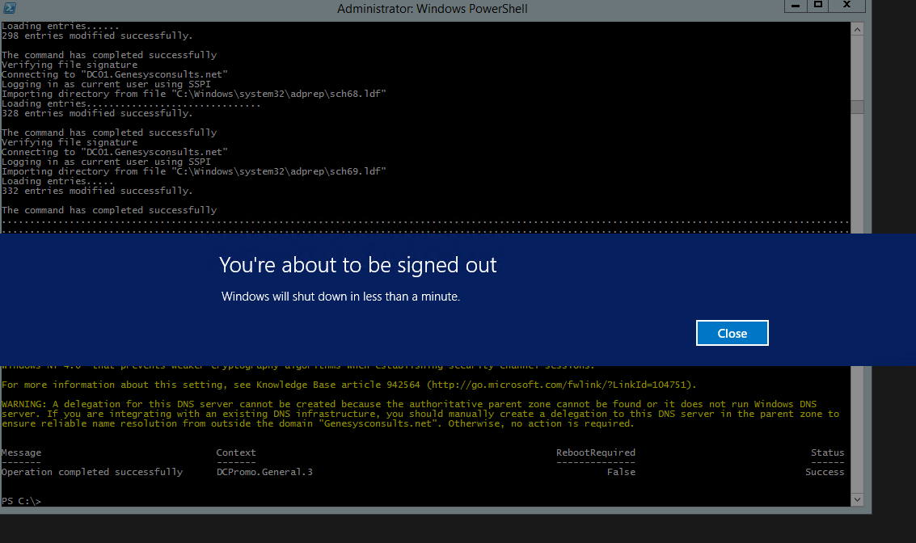Screen dimensions: 916x543
Task: Click the vertical scrollbar thumb in PowerShell
Action: [857, 107]
